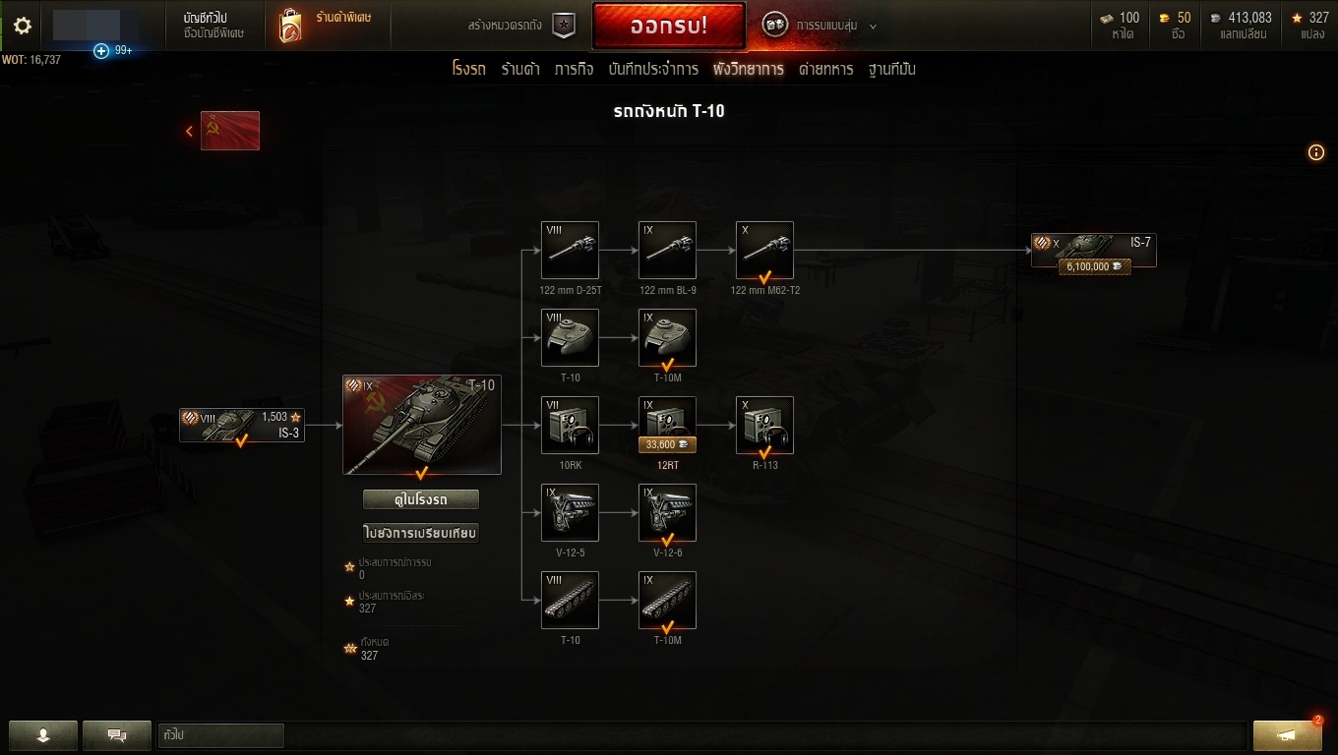Viewport: 1338px width, 755px height.
Task: Open the notifications 99+ plus badge
Action: click(x=113, y=50)
